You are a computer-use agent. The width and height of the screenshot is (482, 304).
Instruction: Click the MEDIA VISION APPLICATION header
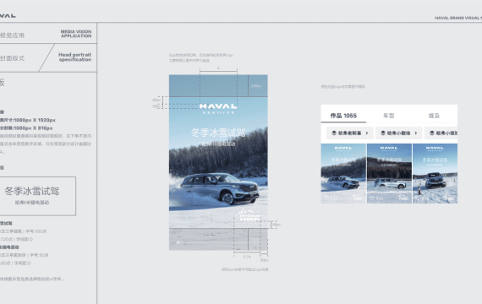(x=76, y=34)
